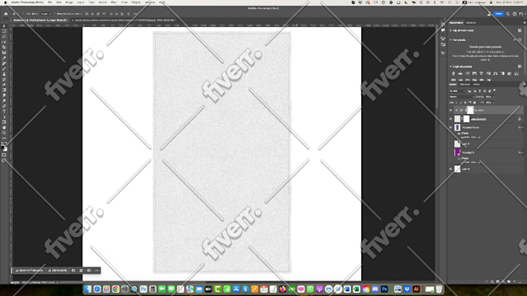Toggle the Auto-Select checkbox

23,14
